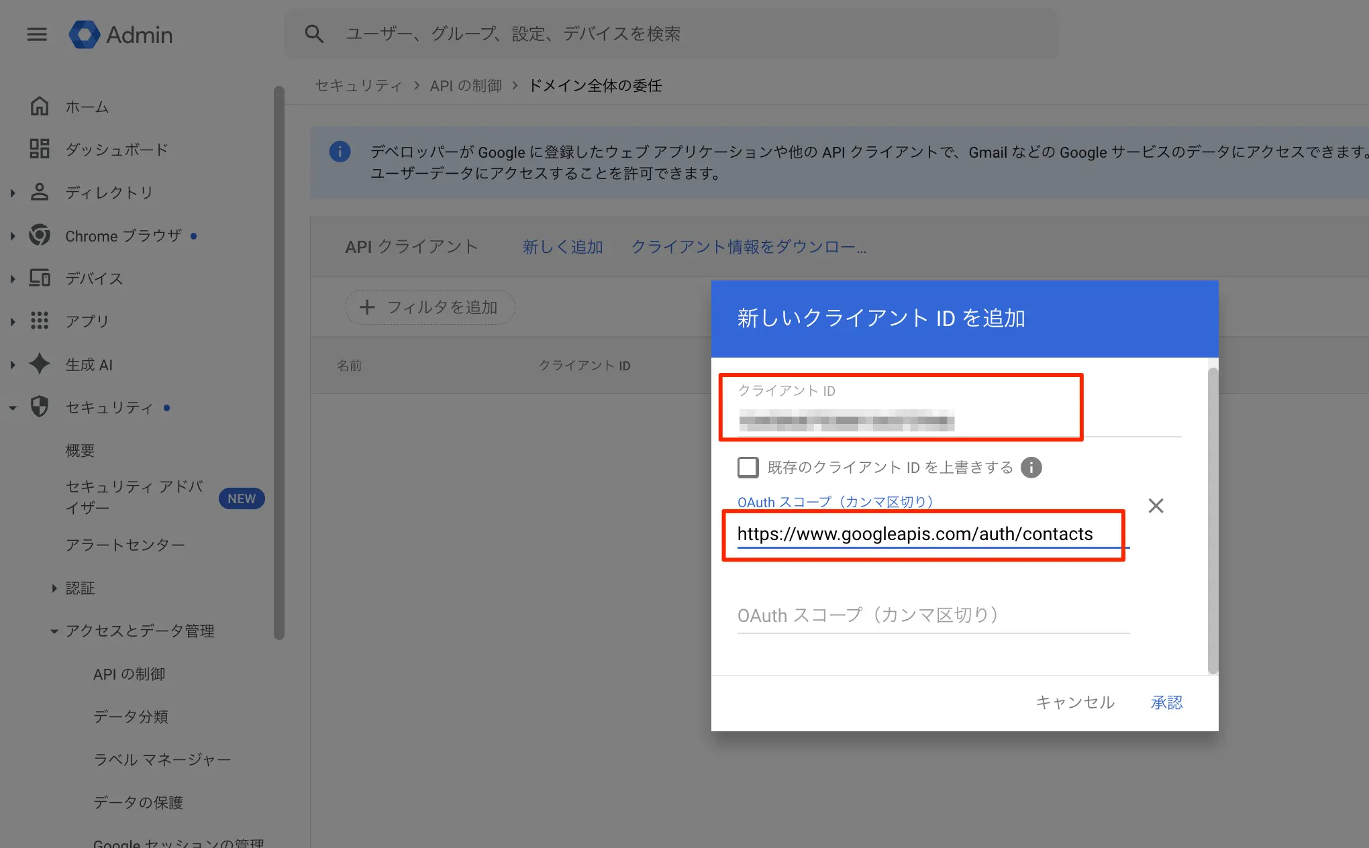This screenshot has width=1369, height=848.
Task: Select アラートセンター in the sidebar
Action: click(125, 545)
